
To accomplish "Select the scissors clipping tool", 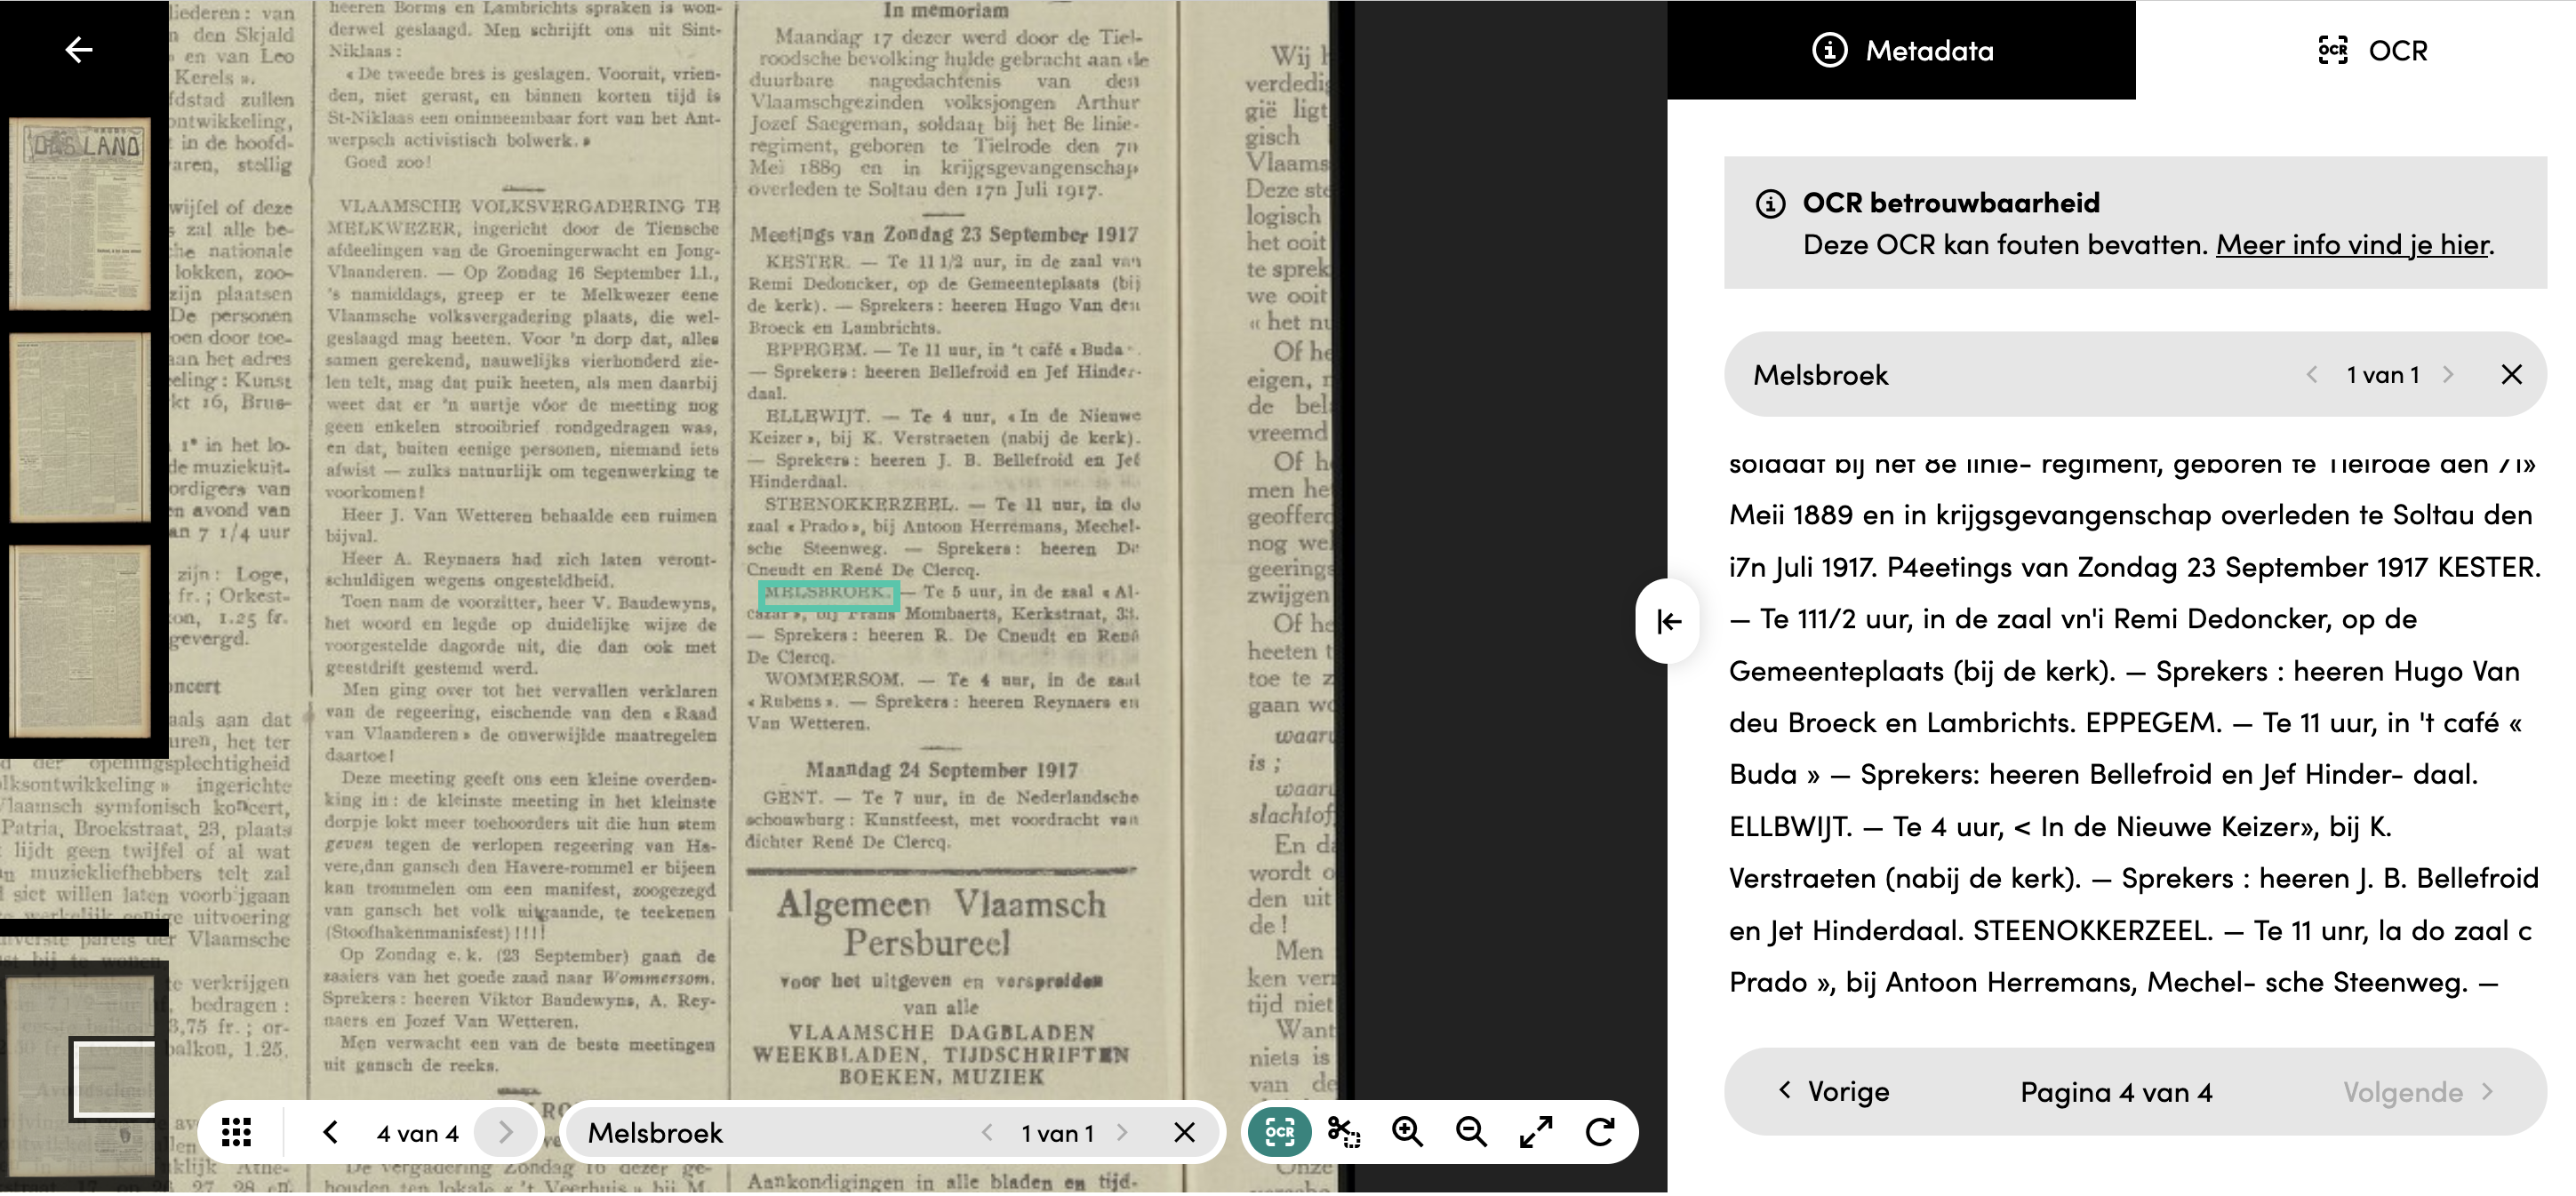I will [x=1343, y=1132].
